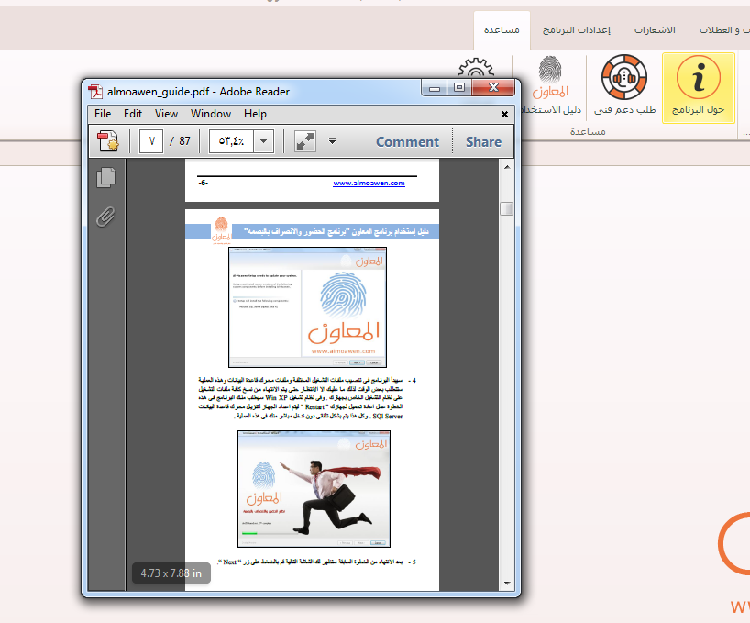Open the حول البرنامج info icon
The width and height of the screenshot is (750, 623).
tap(699, 88)
